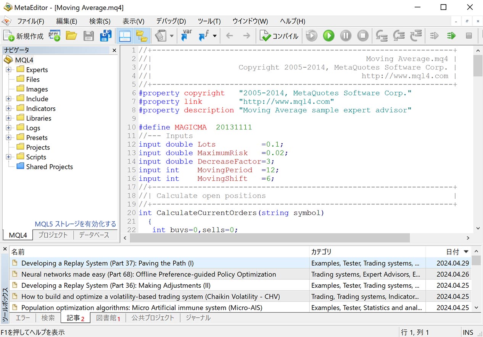Click the green profiling on history icon

click(451, 36)
